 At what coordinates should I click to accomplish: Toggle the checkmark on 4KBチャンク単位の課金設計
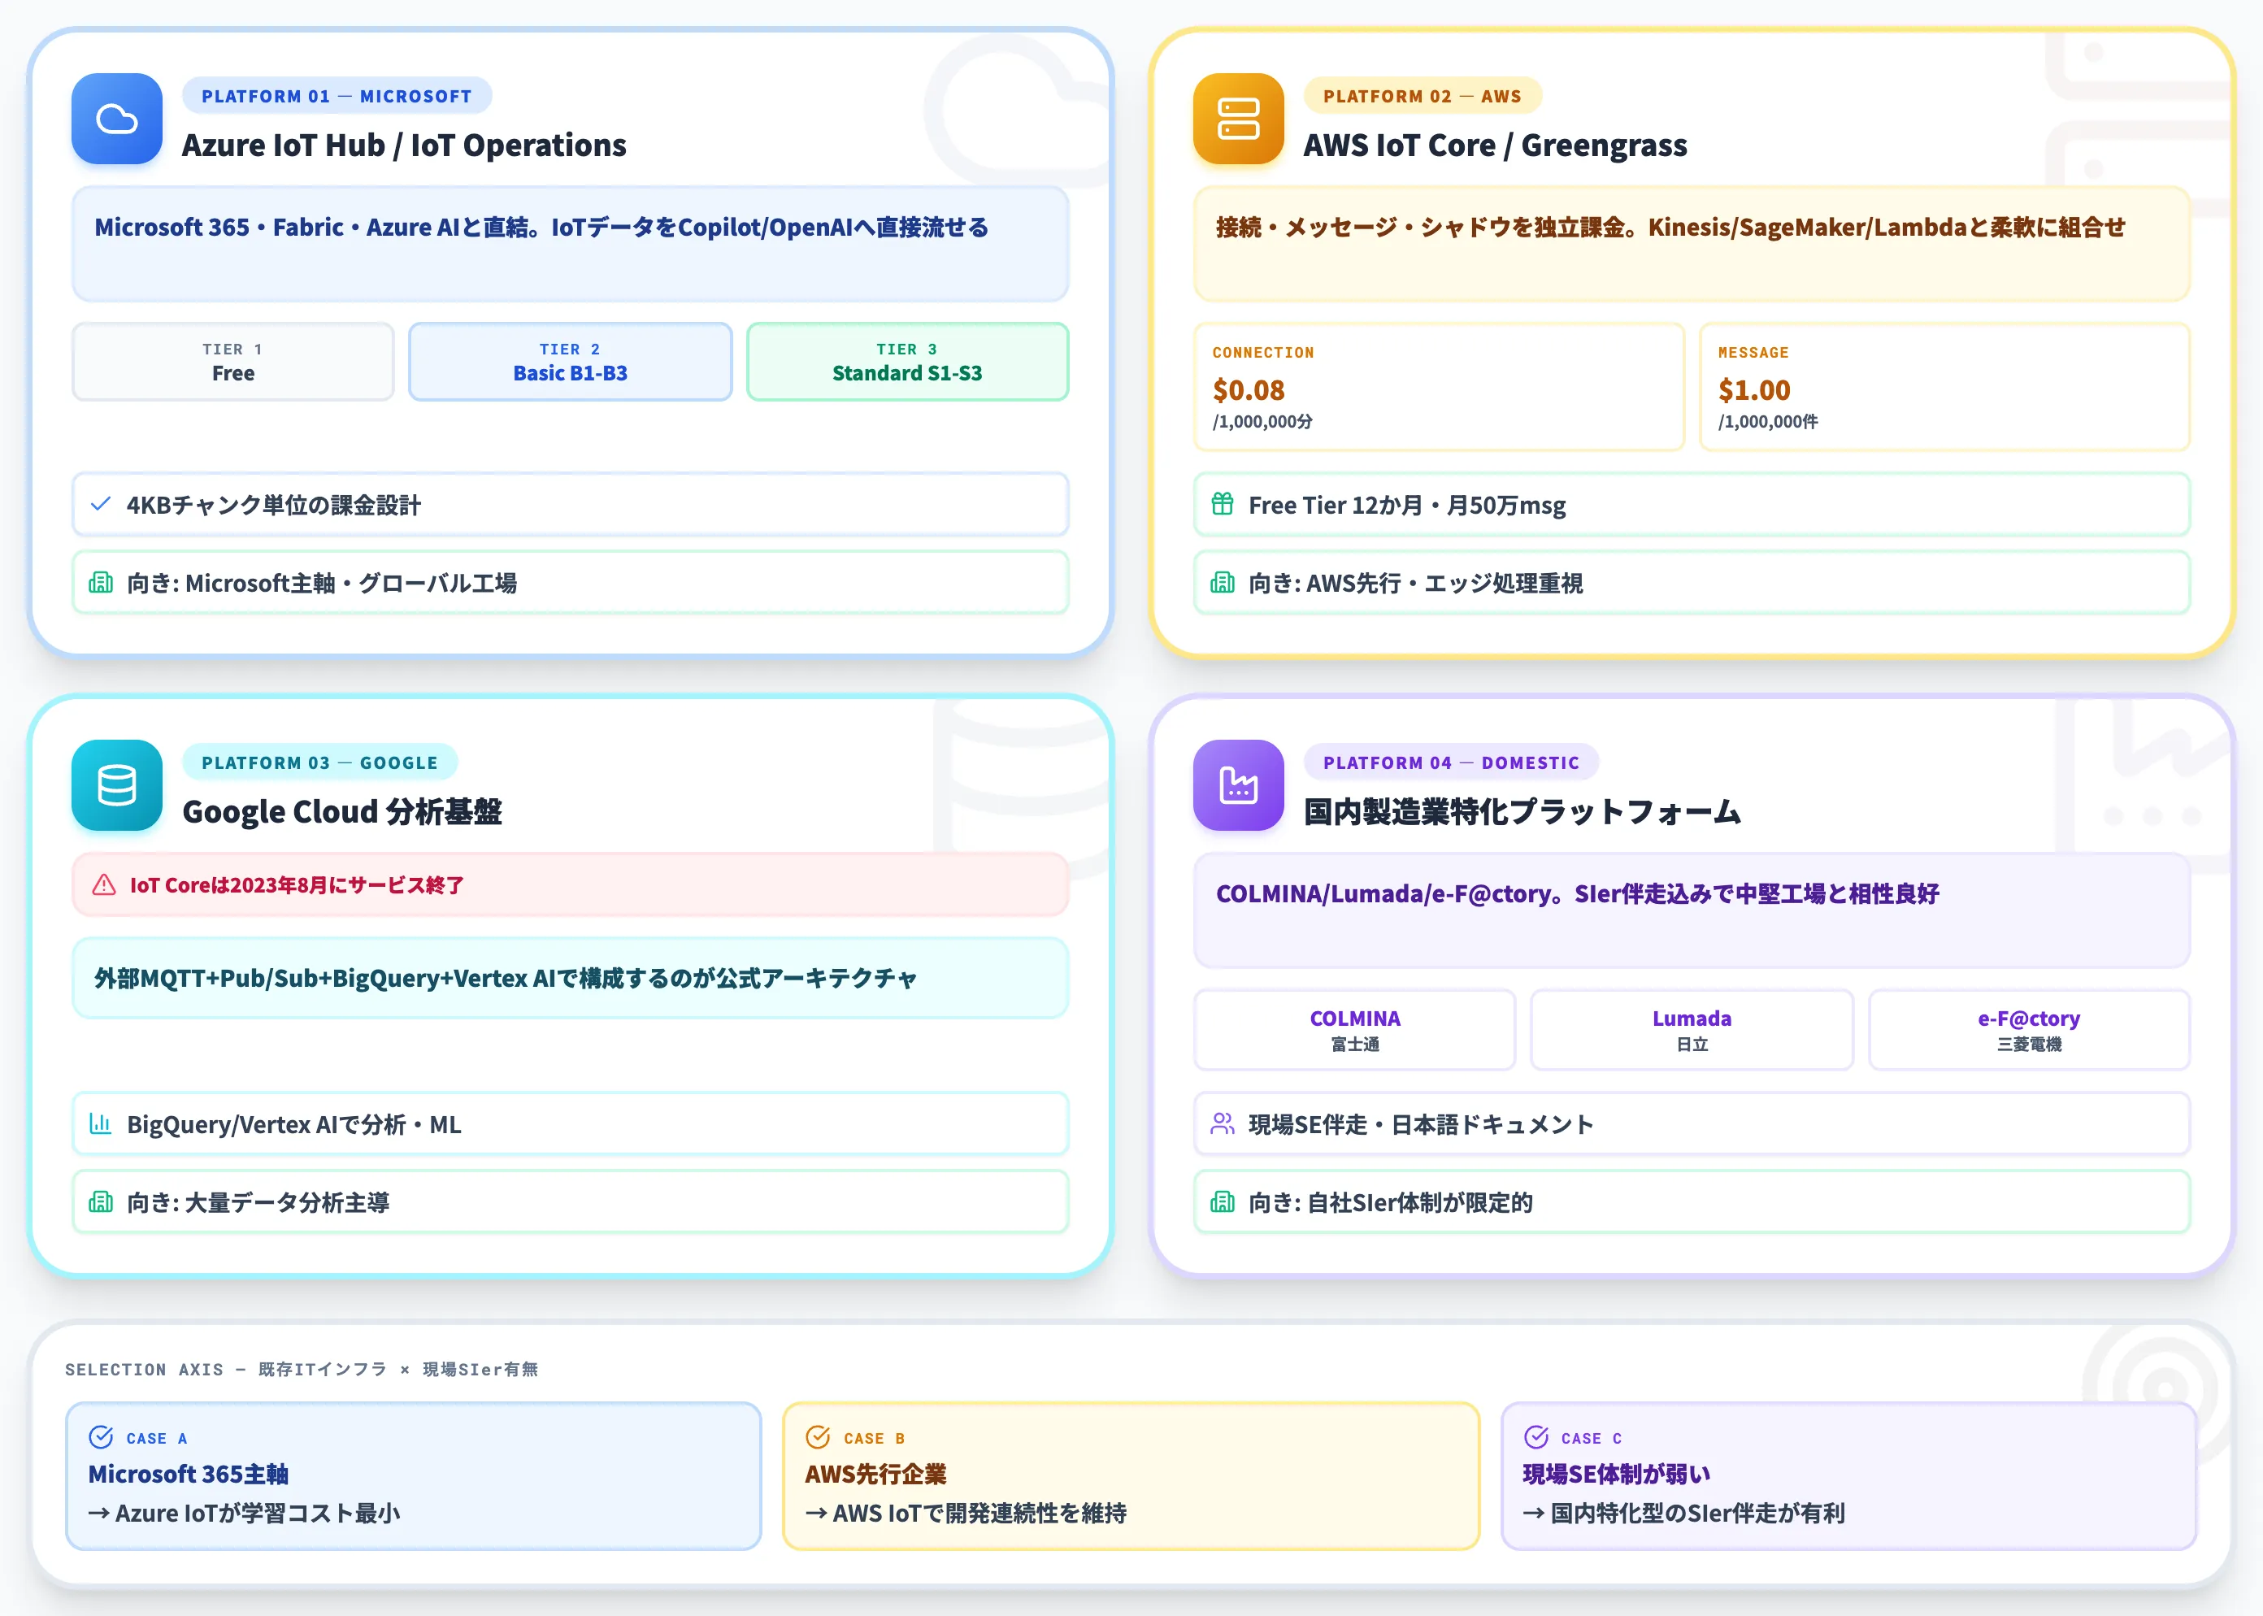click(101, 505)
